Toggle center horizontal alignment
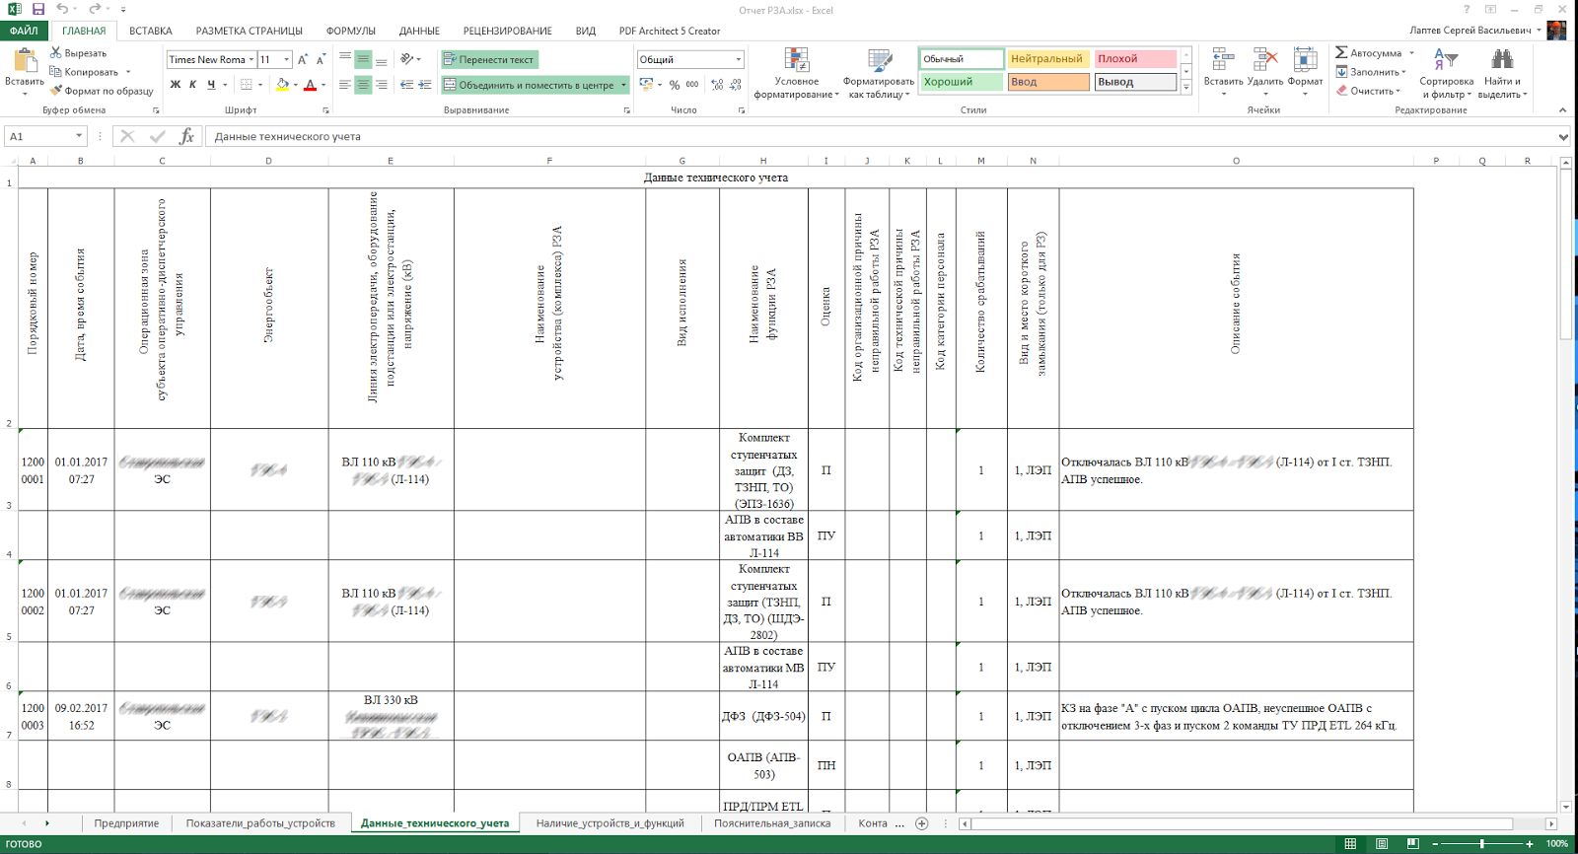 pyautogui.click(x=363, y=85)
